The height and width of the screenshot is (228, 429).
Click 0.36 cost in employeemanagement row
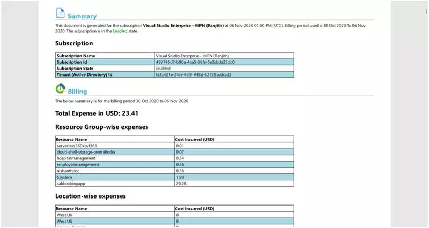(234, 164)
